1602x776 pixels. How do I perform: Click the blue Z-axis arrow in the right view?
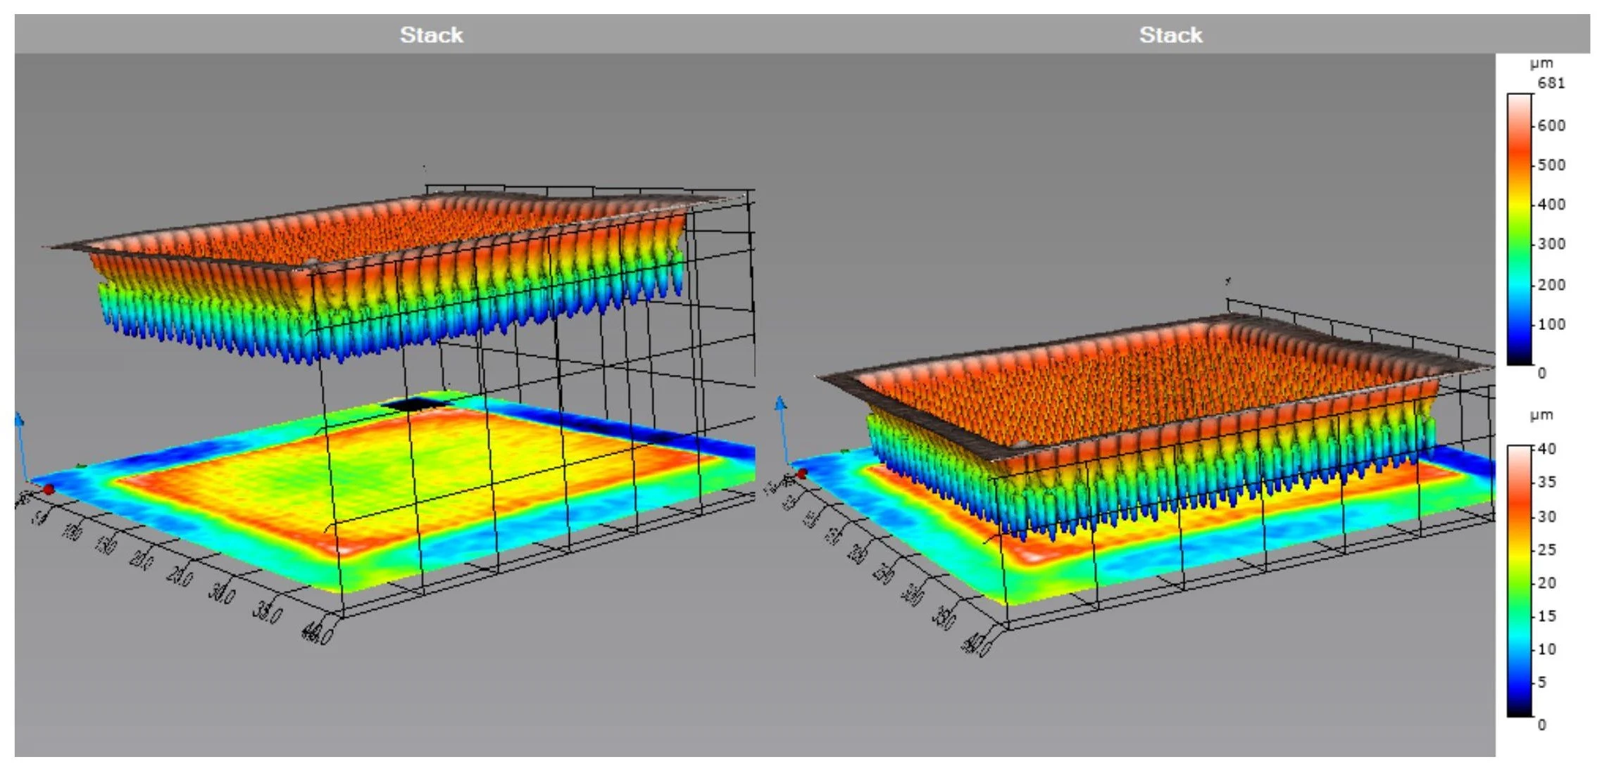[780, 405]
